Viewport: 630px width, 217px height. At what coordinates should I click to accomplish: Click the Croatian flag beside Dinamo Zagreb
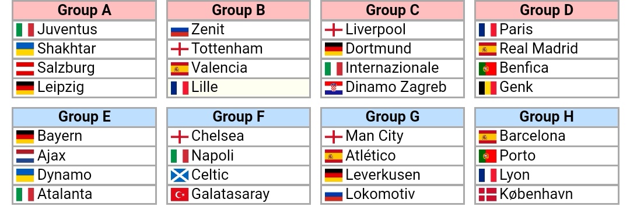[x=334, y=88]
